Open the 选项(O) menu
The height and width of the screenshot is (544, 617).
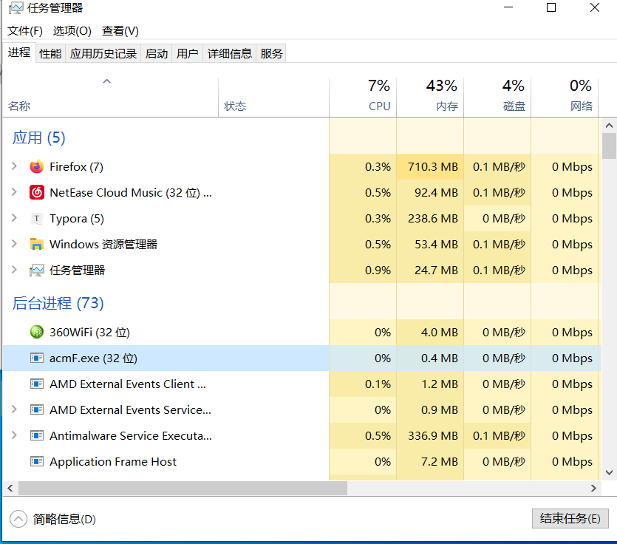[72, 31]
